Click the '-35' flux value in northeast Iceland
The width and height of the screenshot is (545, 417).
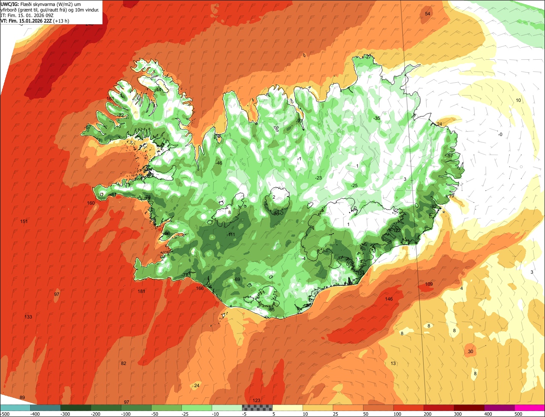coord(376,118)
